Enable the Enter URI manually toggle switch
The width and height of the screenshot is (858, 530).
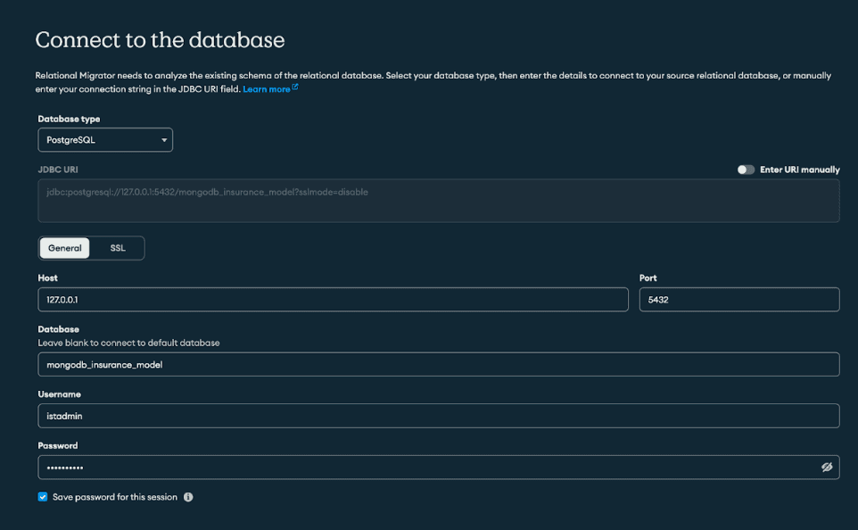(746, 170)
